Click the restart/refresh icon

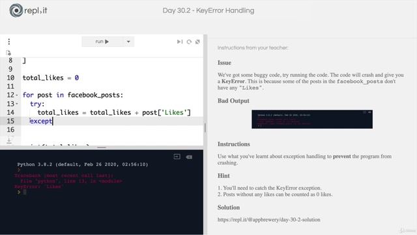click(x=189, y=42)
